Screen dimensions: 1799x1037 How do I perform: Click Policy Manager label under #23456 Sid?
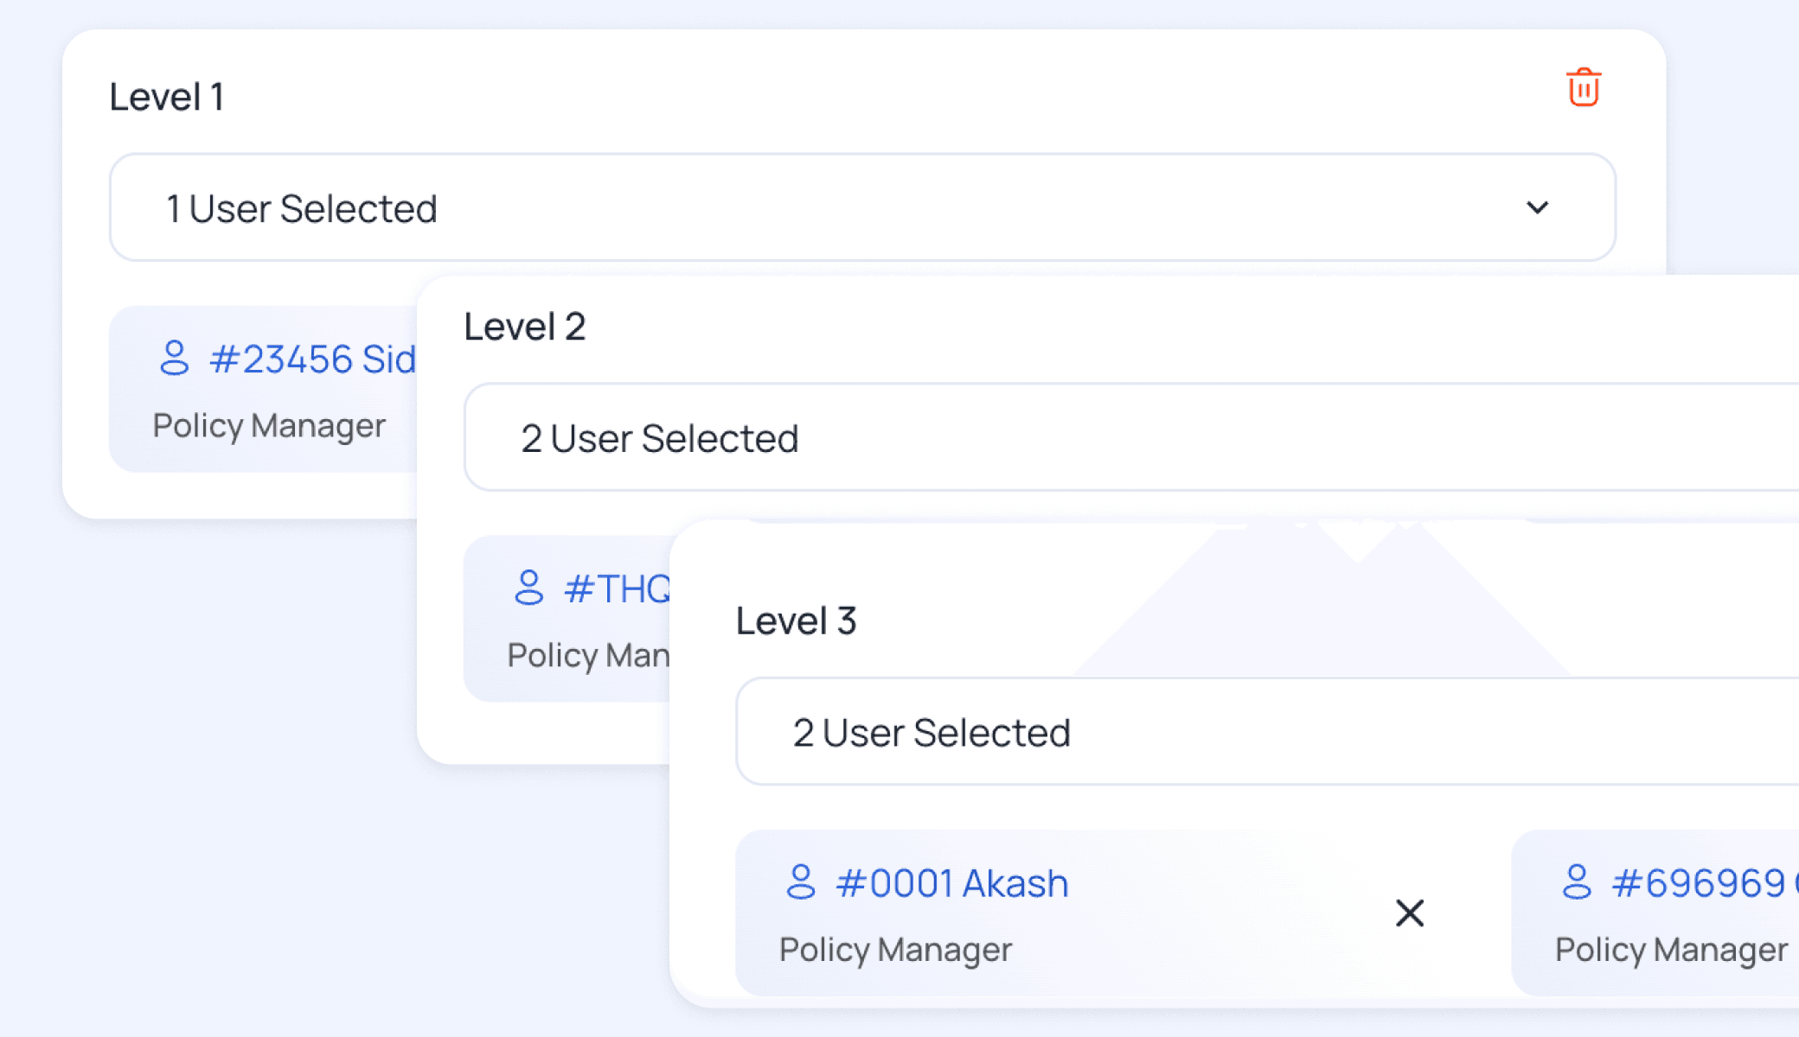(269, 426)
